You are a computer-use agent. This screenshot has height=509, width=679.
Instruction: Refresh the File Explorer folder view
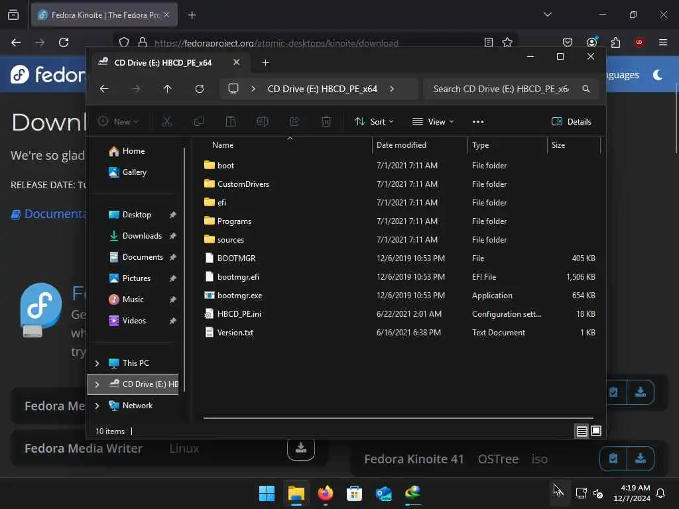pos(199,89)
